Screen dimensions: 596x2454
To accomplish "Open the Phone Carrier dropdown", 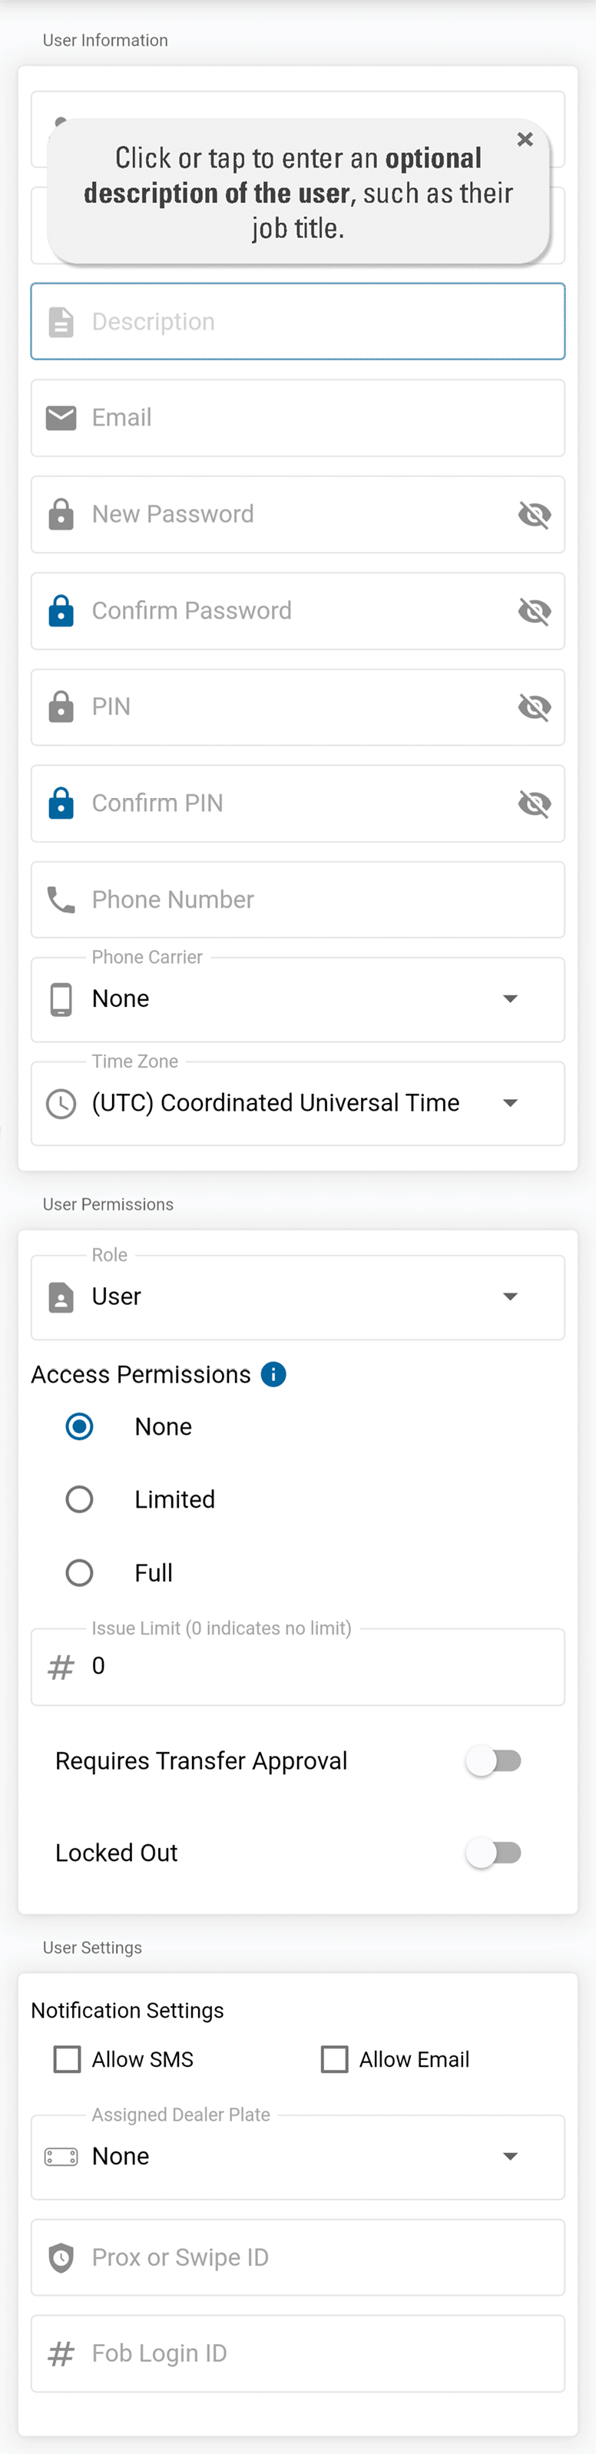I will point(297,998).
